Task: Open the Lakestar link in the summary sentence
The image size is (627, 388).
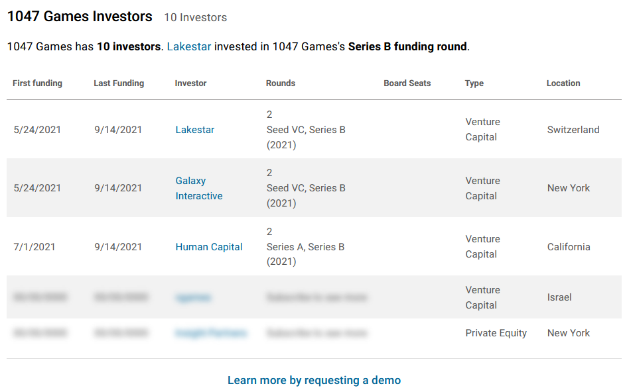Action: click(188, 46)
